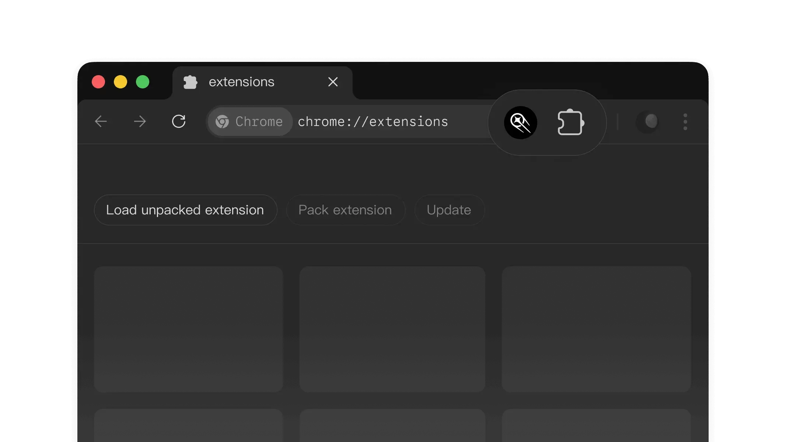Screen dimensions: 786x442
Task: Open the Extensions puzzle-piece menu
Action: point(570,122)
